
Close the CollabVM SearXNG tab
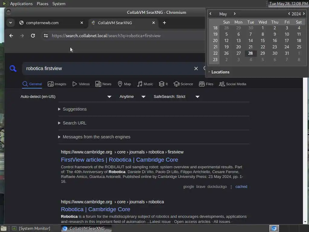click(x=154, y=23)
